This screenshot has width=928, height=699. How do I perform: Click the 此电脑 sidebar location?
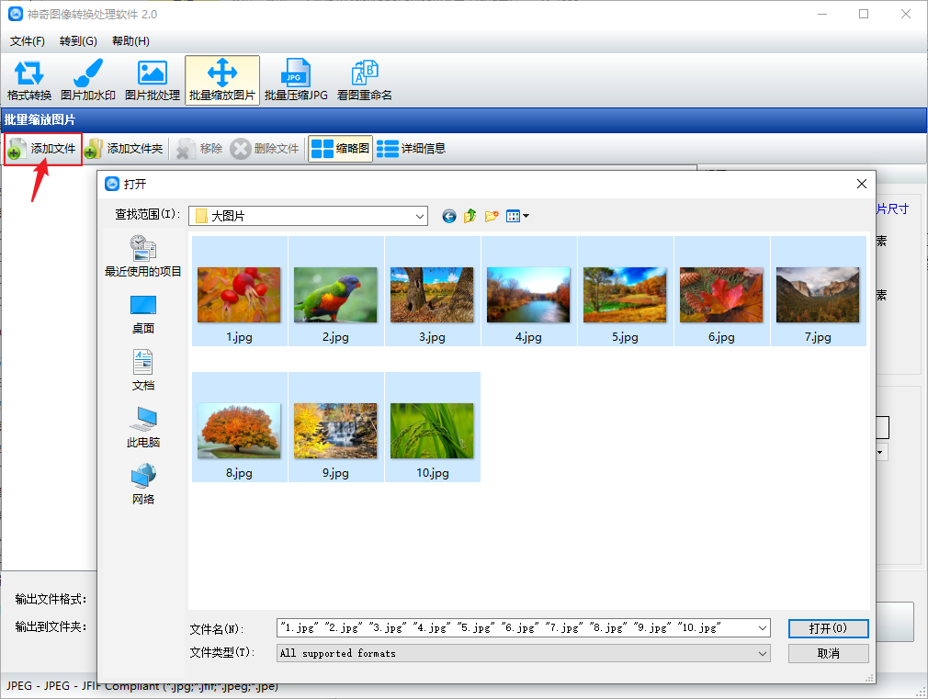pos(143,427)
